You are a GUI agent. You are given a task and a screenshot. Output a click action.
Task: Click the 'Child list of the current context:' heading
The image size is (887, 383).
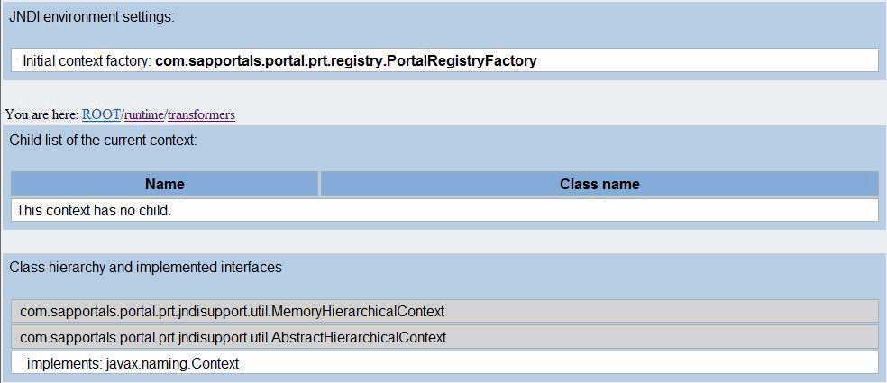(103, 140)
